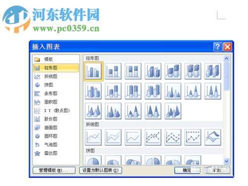
Task: Select the stacked cone chart
Action: click(193, 91)
